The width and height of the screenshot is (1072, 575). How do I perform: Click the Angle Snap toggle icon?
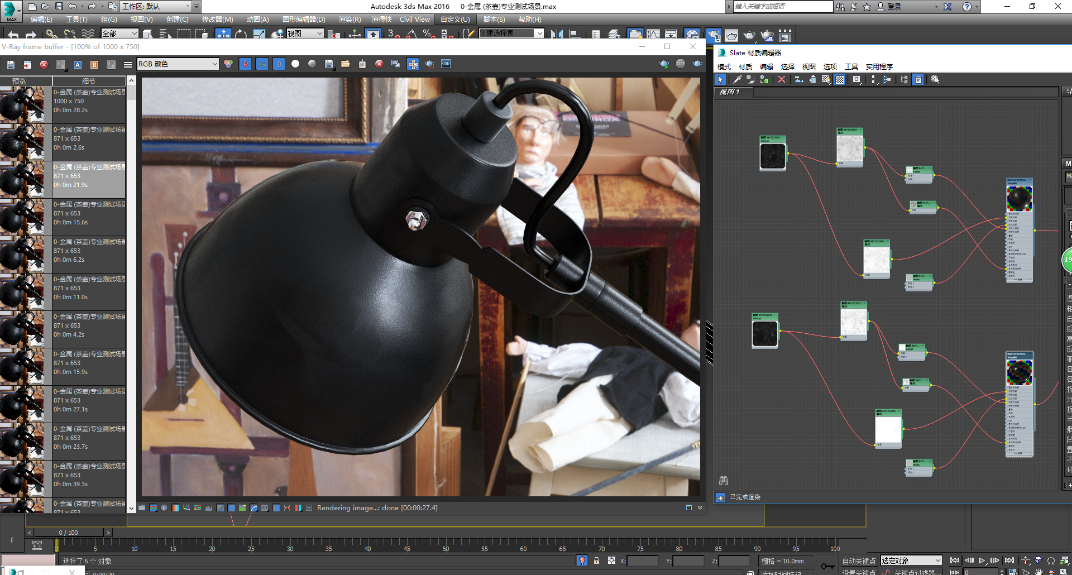point(411,35)
